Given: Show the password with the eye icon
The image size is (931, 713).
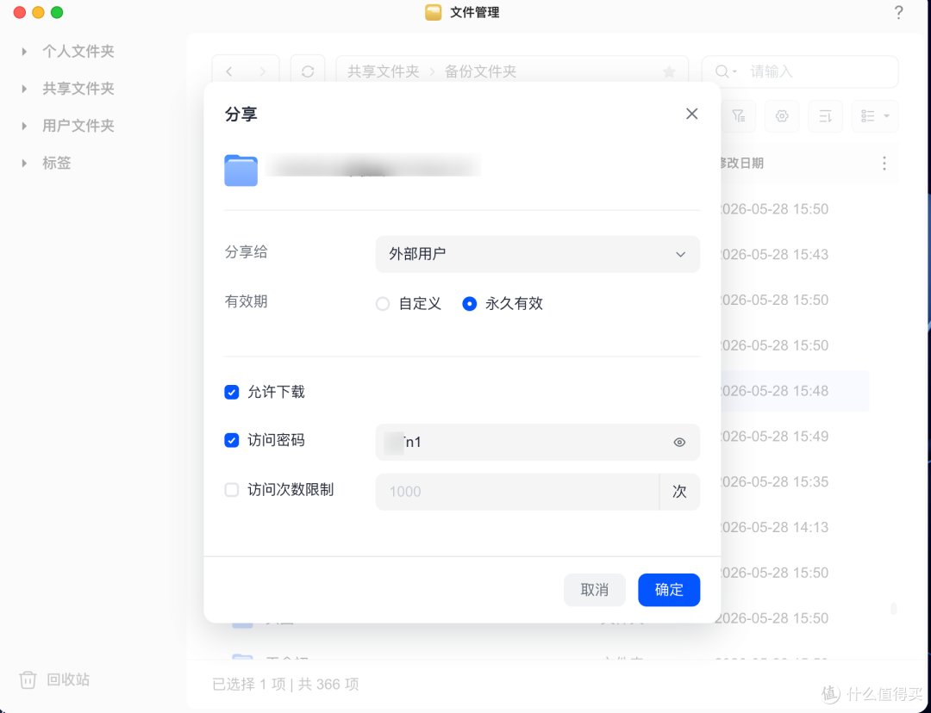Looking at the screenshot, I should pyautogui.click(x=679, y=443).
